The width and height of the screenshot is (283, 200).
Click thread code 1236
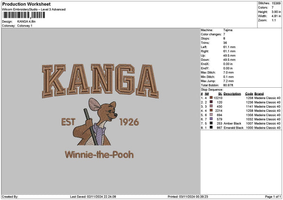pyautogui.click(x=250, y=102)
